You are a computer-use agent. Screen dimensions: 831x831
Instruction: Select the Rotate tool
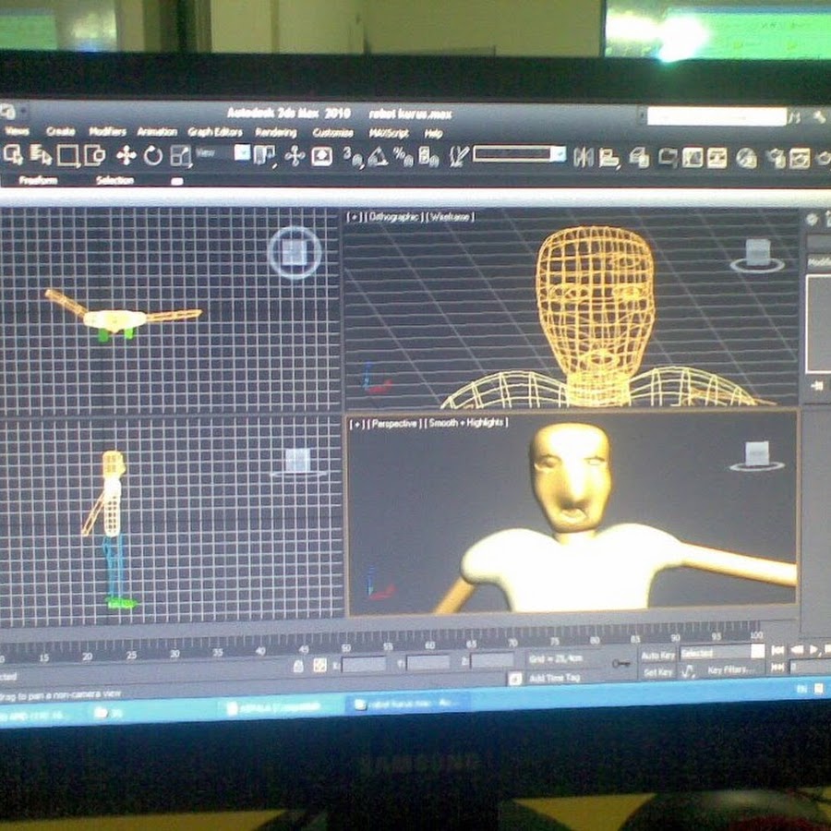point(153,156)
